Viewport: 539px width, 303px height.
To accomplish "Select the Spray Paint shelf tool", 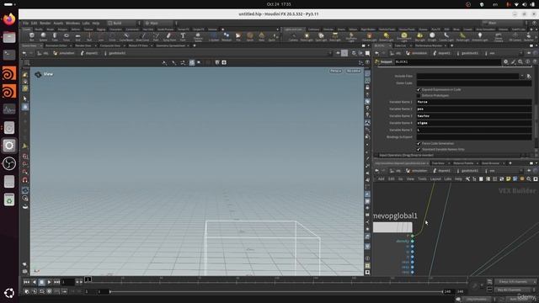I will [x=169, y=36].
